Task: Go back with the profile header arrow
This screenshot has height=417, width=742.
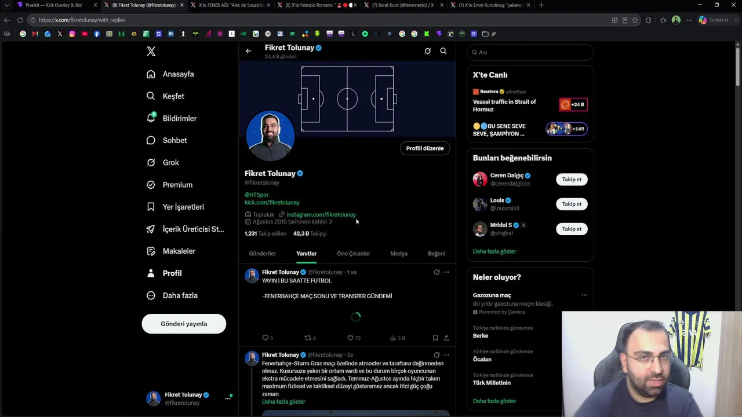Action: coord(248,51)
